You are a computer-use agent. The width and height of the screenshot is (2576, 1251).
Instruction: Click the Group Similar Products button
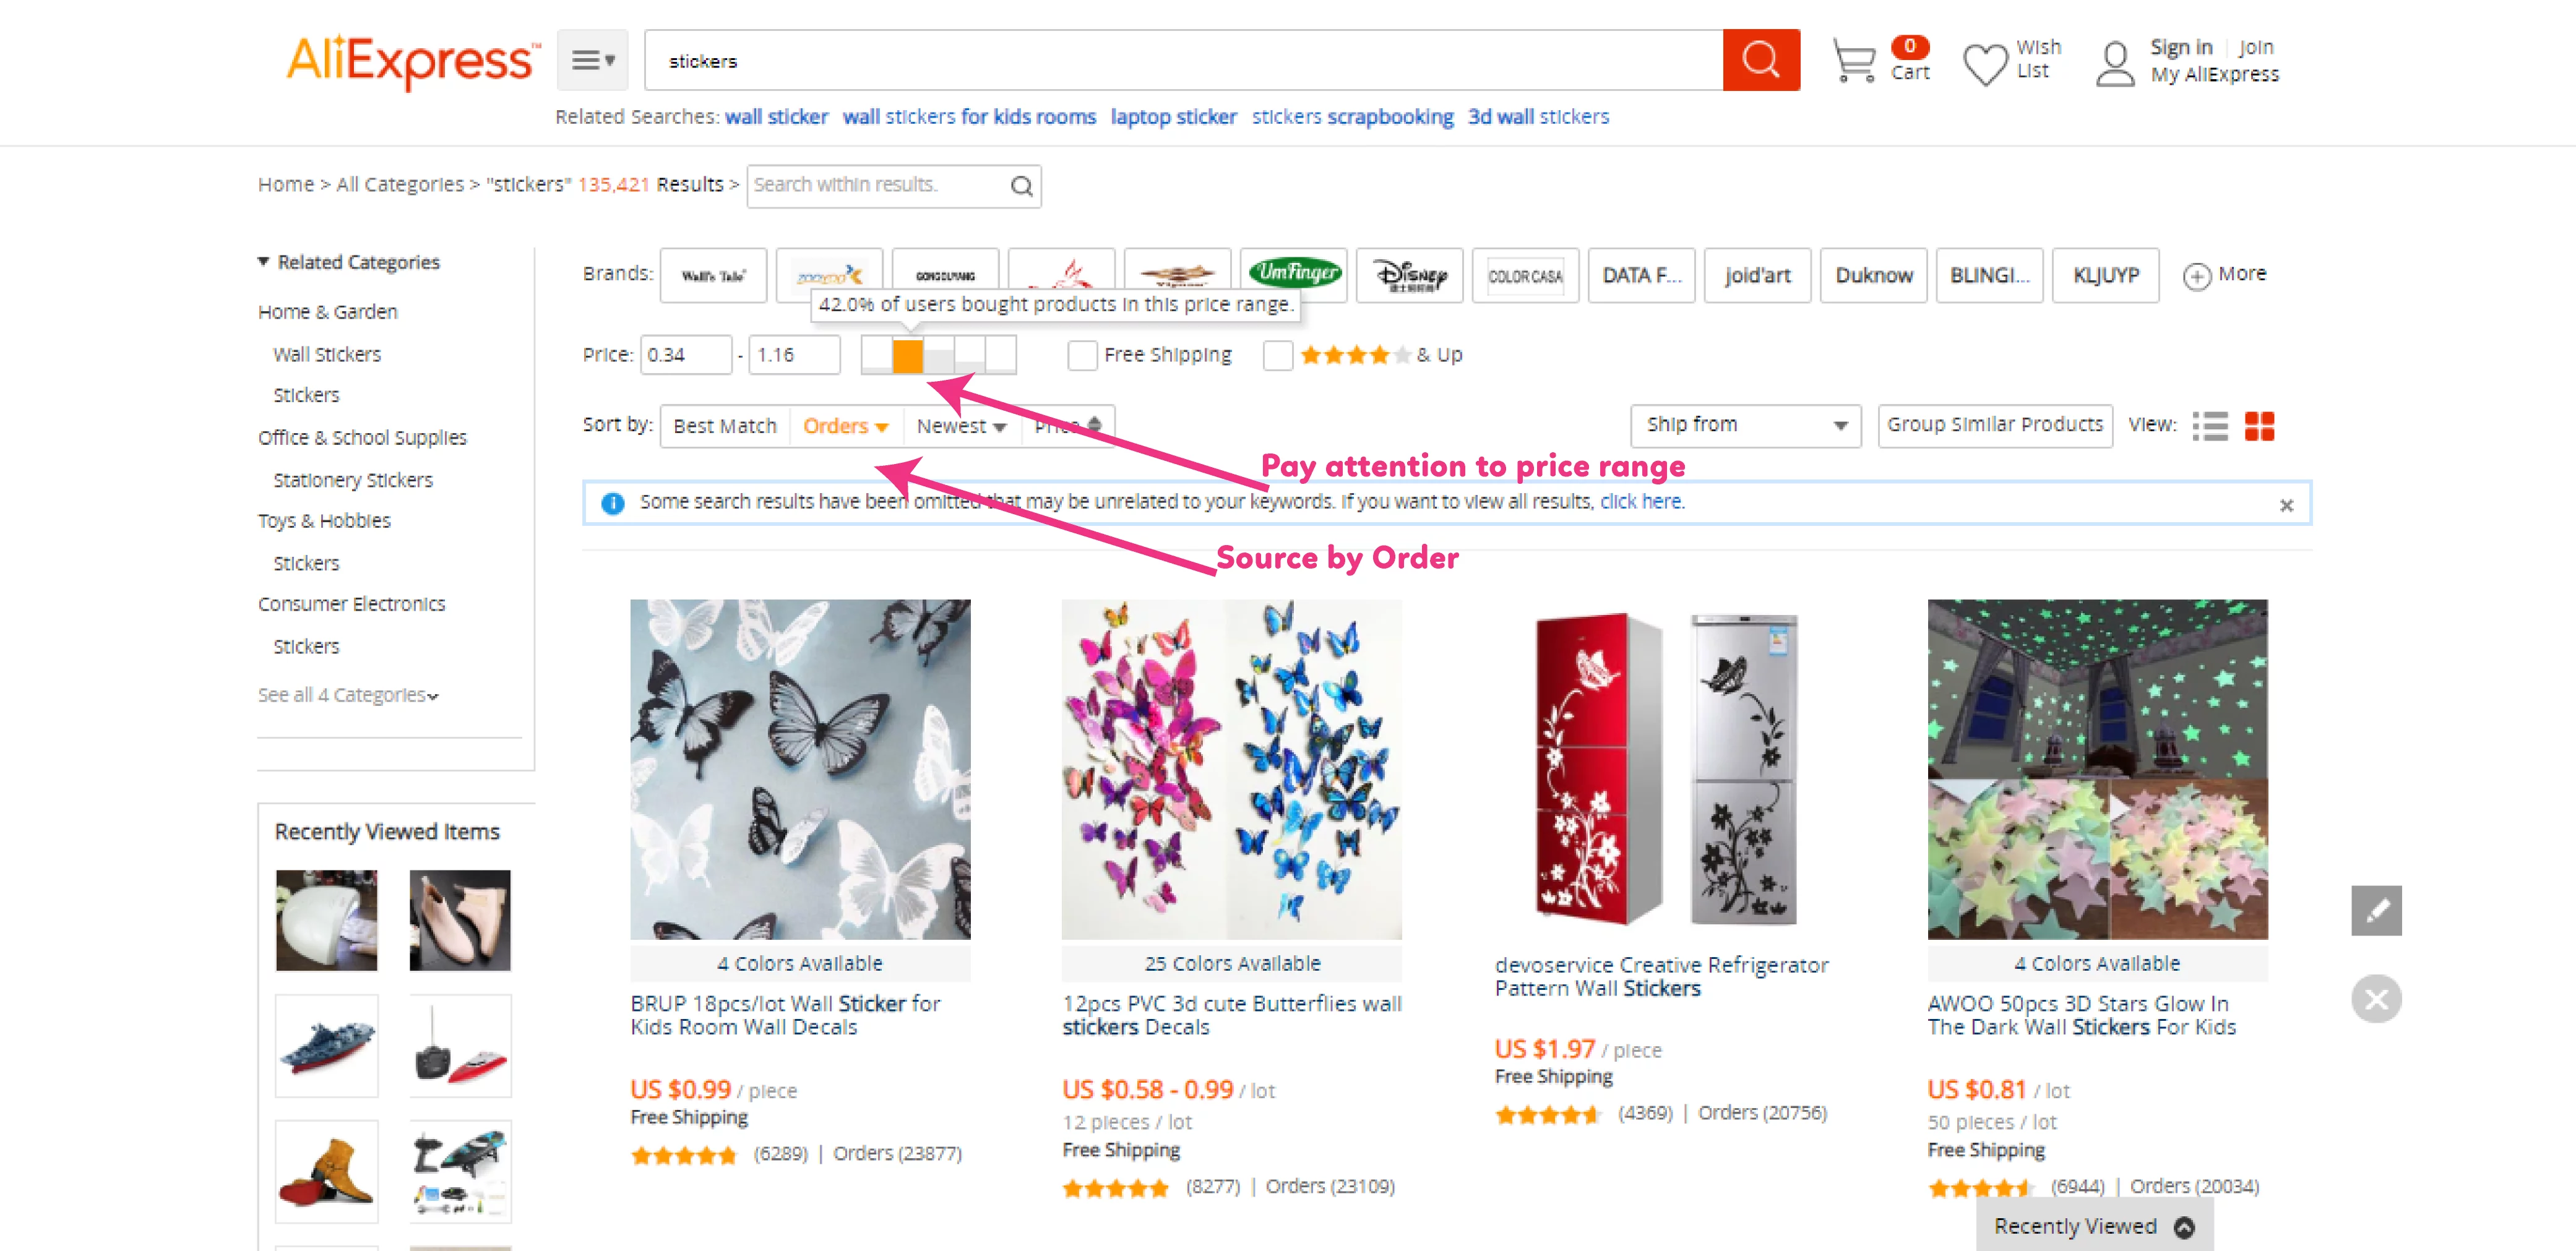pyautogui.click(x=1994, y=425)
